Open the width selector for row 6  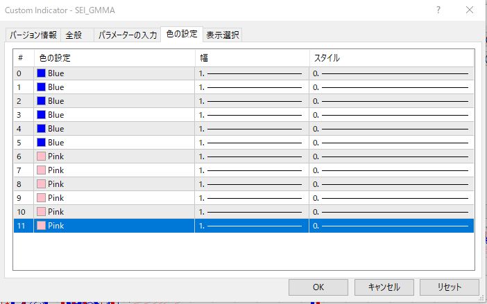point(252,157)
